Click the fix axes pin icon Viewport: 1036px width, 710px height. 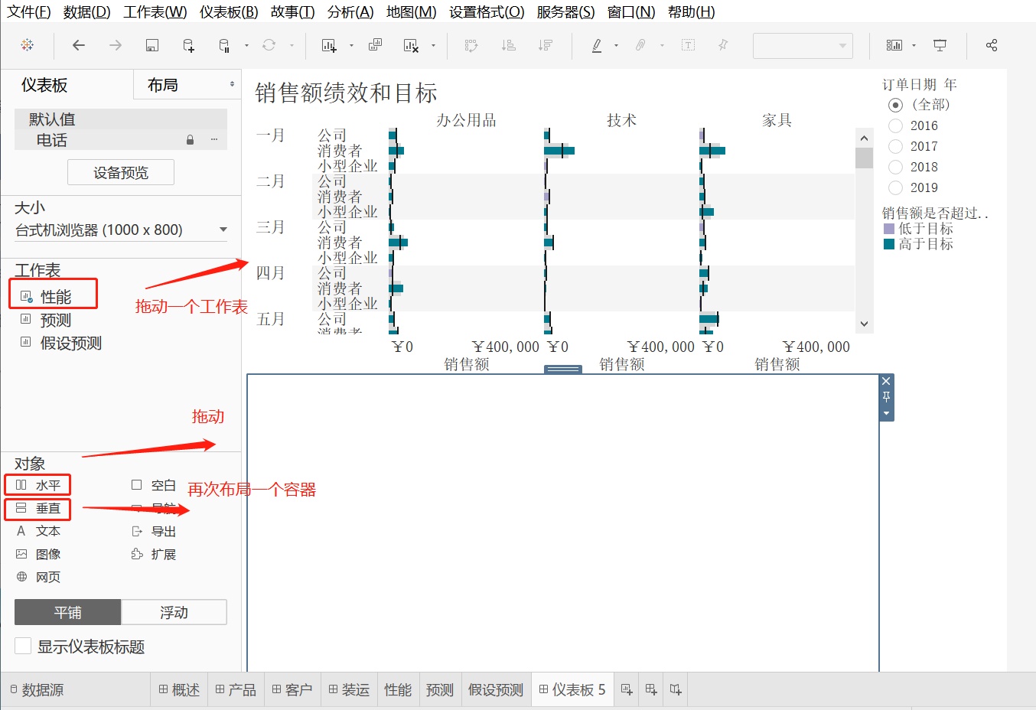pyautogui.click(x=723, y=45)
